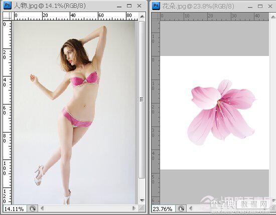Click resize grip of 人物.jpg window

[142, 208]
